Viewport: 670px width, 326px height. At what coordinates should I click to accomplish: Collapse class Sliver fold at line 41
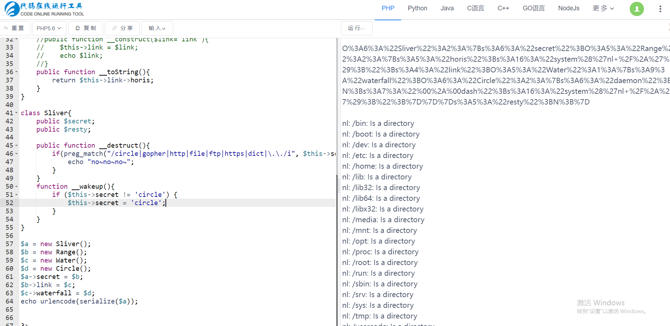point(16,113)
